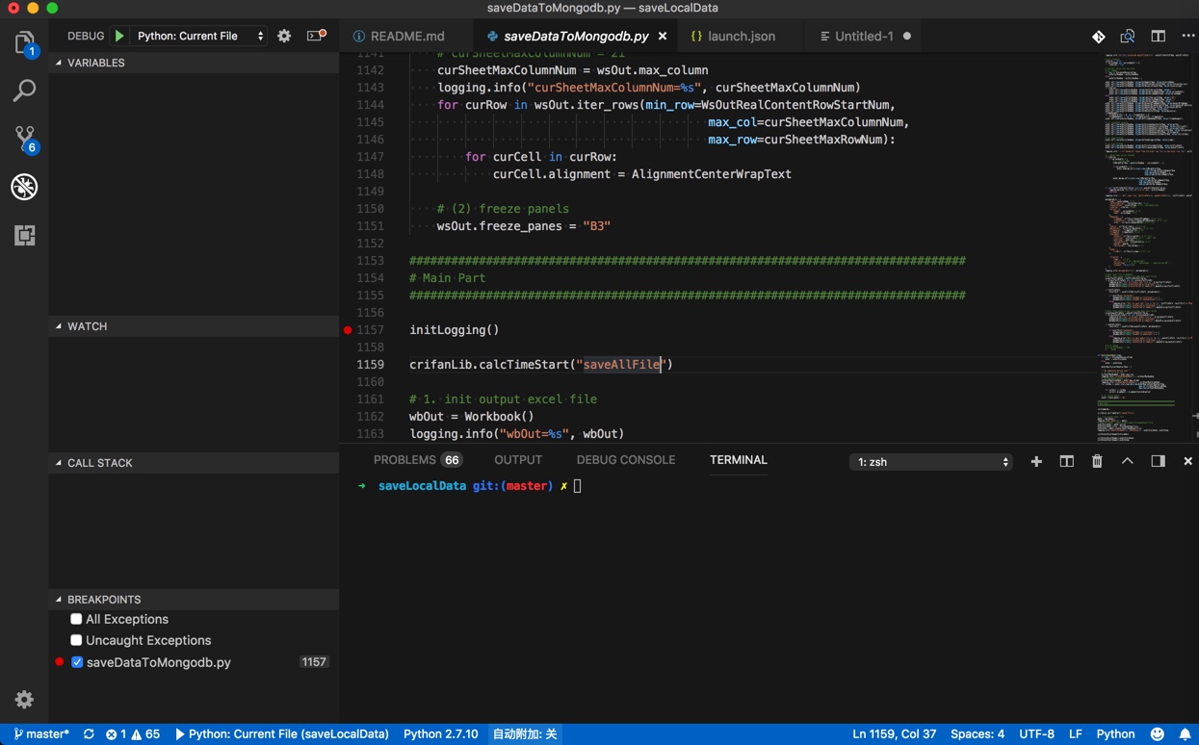Open the Search view in activity bar
This screenshot has height=745, width=1199.
pyautogui.click(x=24, y=90)
